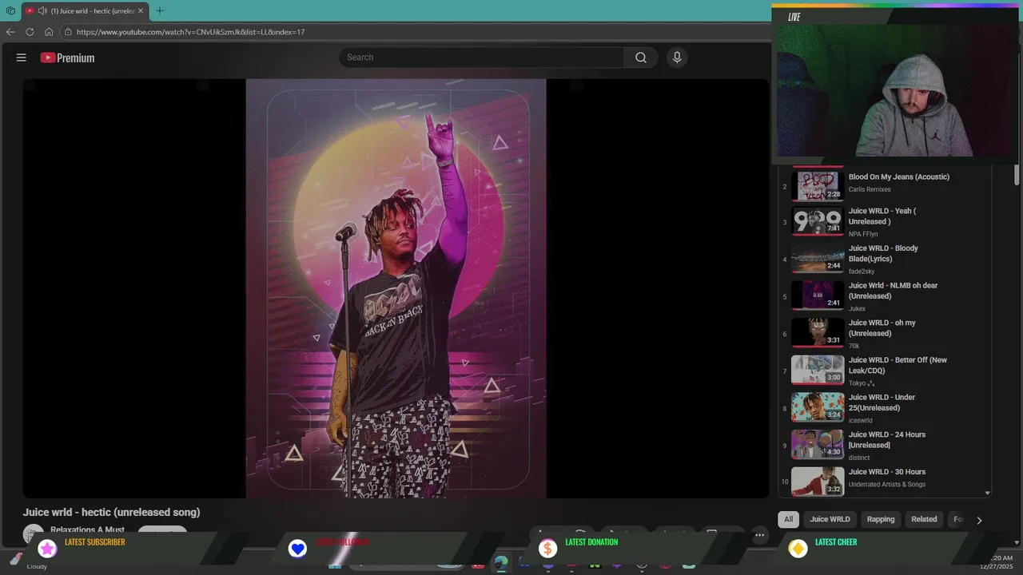Go back to the previous page

pos(10,32)
